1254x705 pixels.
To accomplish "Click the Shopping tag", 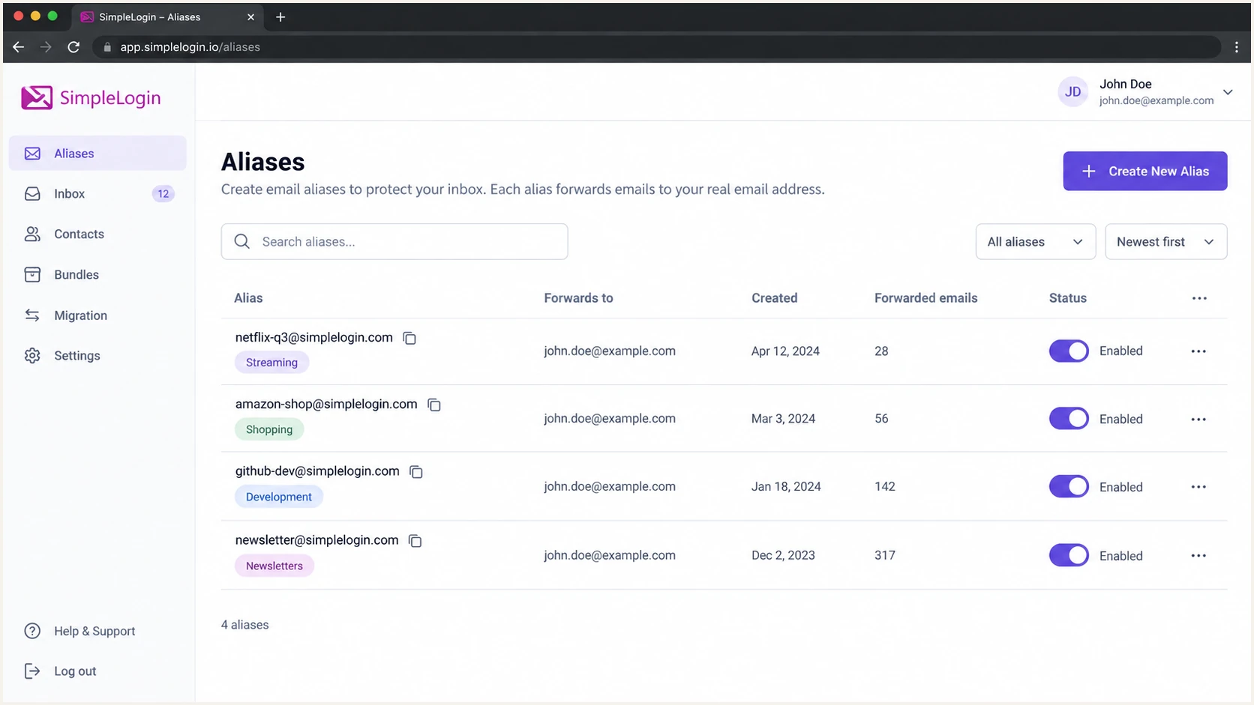I will [x=269, y=429].
